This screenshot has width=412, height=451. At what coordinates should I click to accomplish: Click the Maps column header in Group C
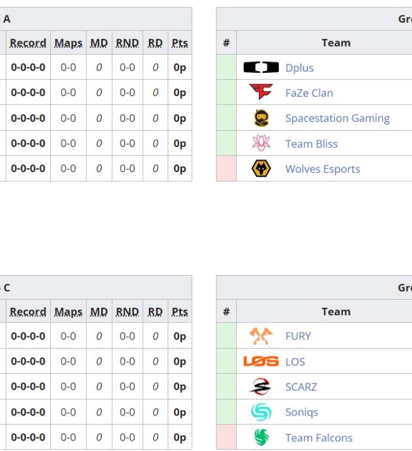click(x=68, y=312)
